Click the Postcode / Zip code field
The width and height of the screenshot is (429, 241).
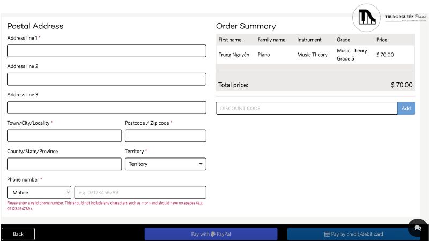165,136
